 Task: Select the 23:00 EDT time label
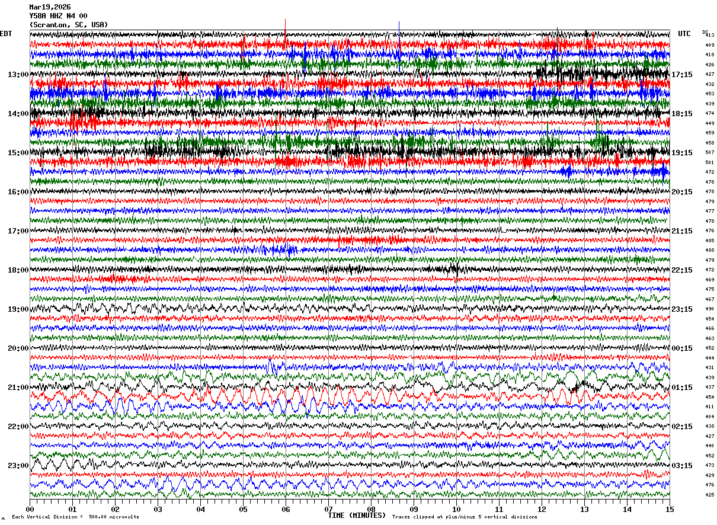[x=18, y=466]
